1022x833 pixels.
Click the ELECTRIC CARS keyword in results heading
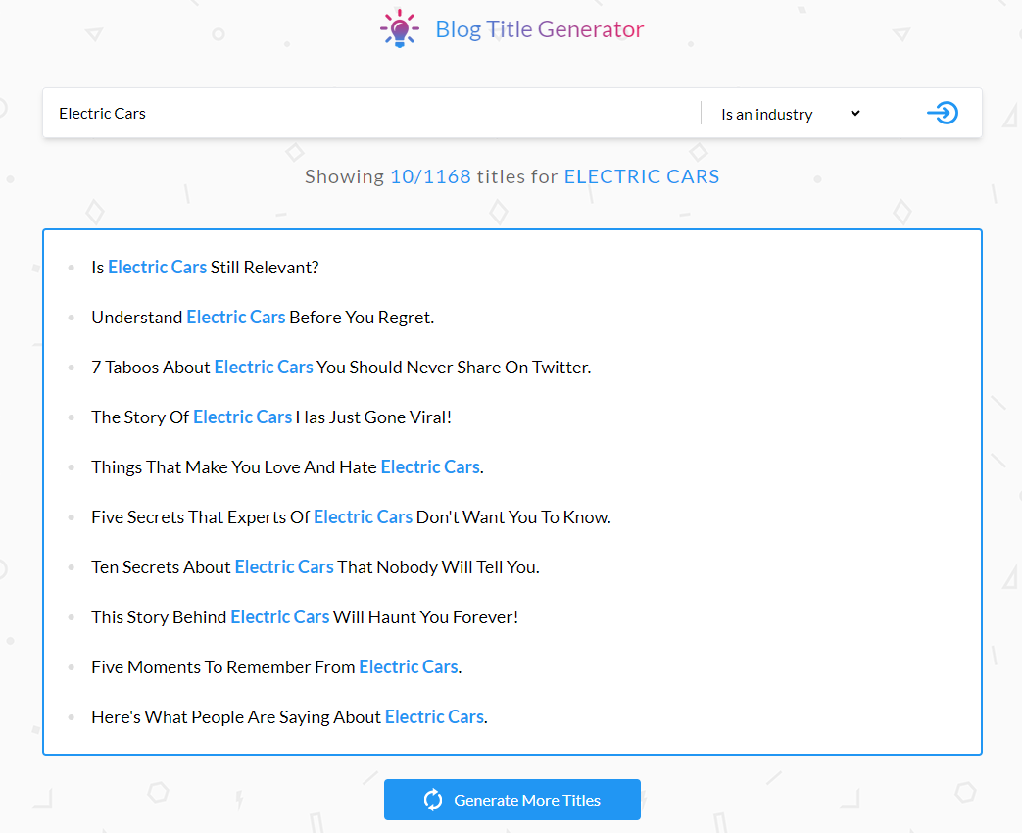[642, 176]
